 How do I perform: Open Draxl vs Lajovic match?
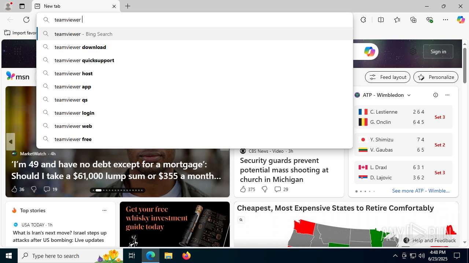click(x=403, y=172)
